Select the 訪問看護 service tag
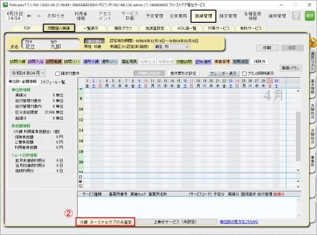 tap(54, 61)
